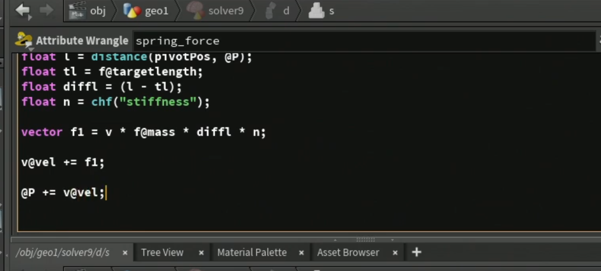The height and width of the screenshot is (271, 601).
Task: Click the pane divider collapse handle
Action: [365, 240]
